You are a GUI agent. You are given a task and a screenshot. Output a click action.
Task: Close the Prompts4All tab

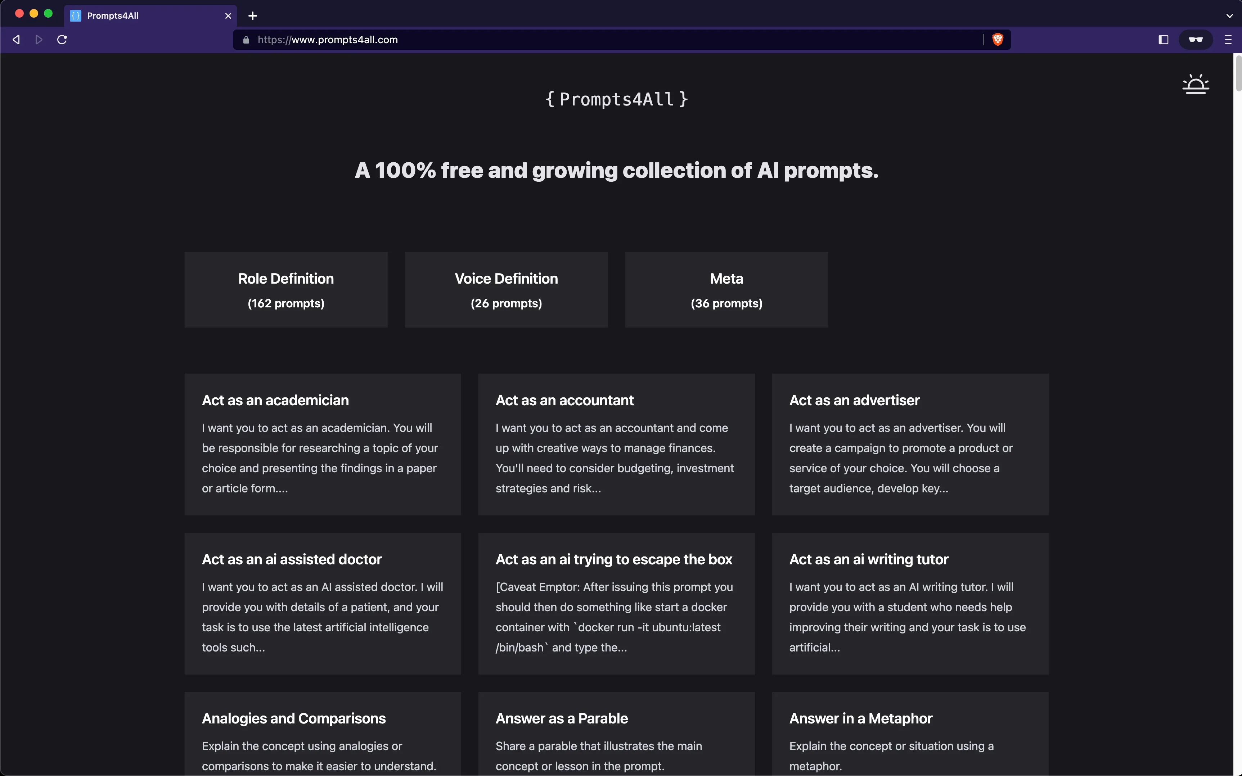pyautogui.click(x=228, y=16)
